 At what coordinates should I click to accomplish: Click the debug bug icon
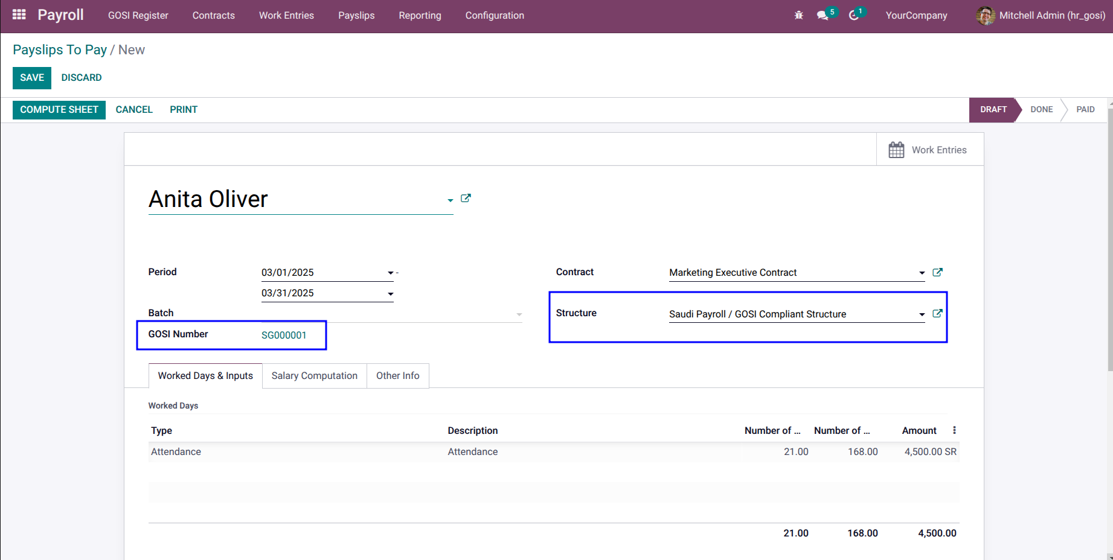point(798,15)
